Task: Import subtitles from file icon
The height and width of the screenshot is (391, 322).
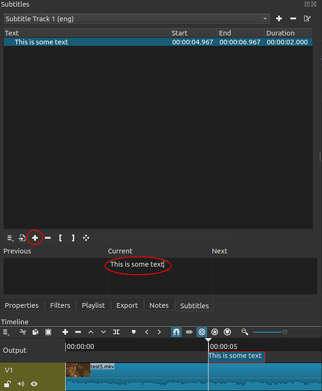Action: (22, 238)
